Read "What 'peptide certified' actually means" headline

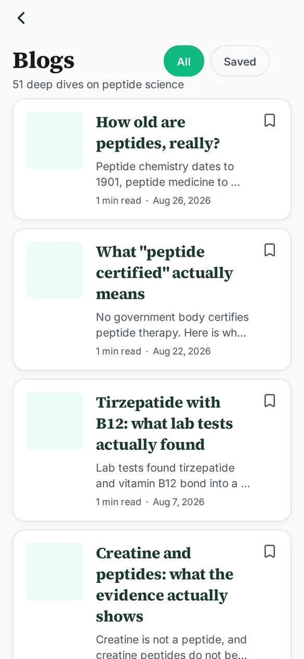[x=164, y=273]
